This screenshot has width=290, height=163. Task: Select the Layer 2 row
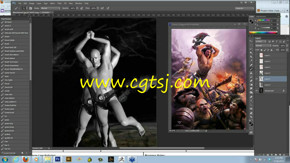tap(271, 79)
